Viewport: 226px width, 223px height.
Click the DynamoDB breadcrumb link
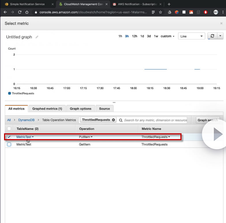[x=26, y=120]
